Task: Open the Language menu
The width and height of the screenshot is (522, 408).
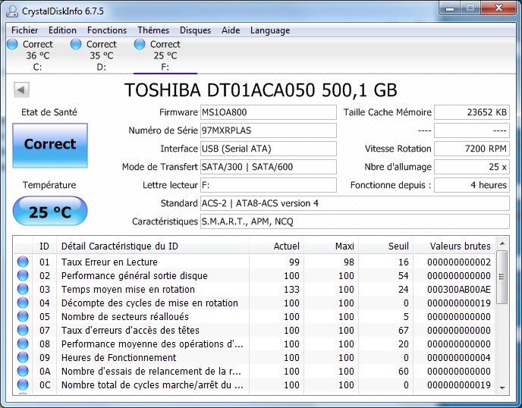Action: pos(270,30)
